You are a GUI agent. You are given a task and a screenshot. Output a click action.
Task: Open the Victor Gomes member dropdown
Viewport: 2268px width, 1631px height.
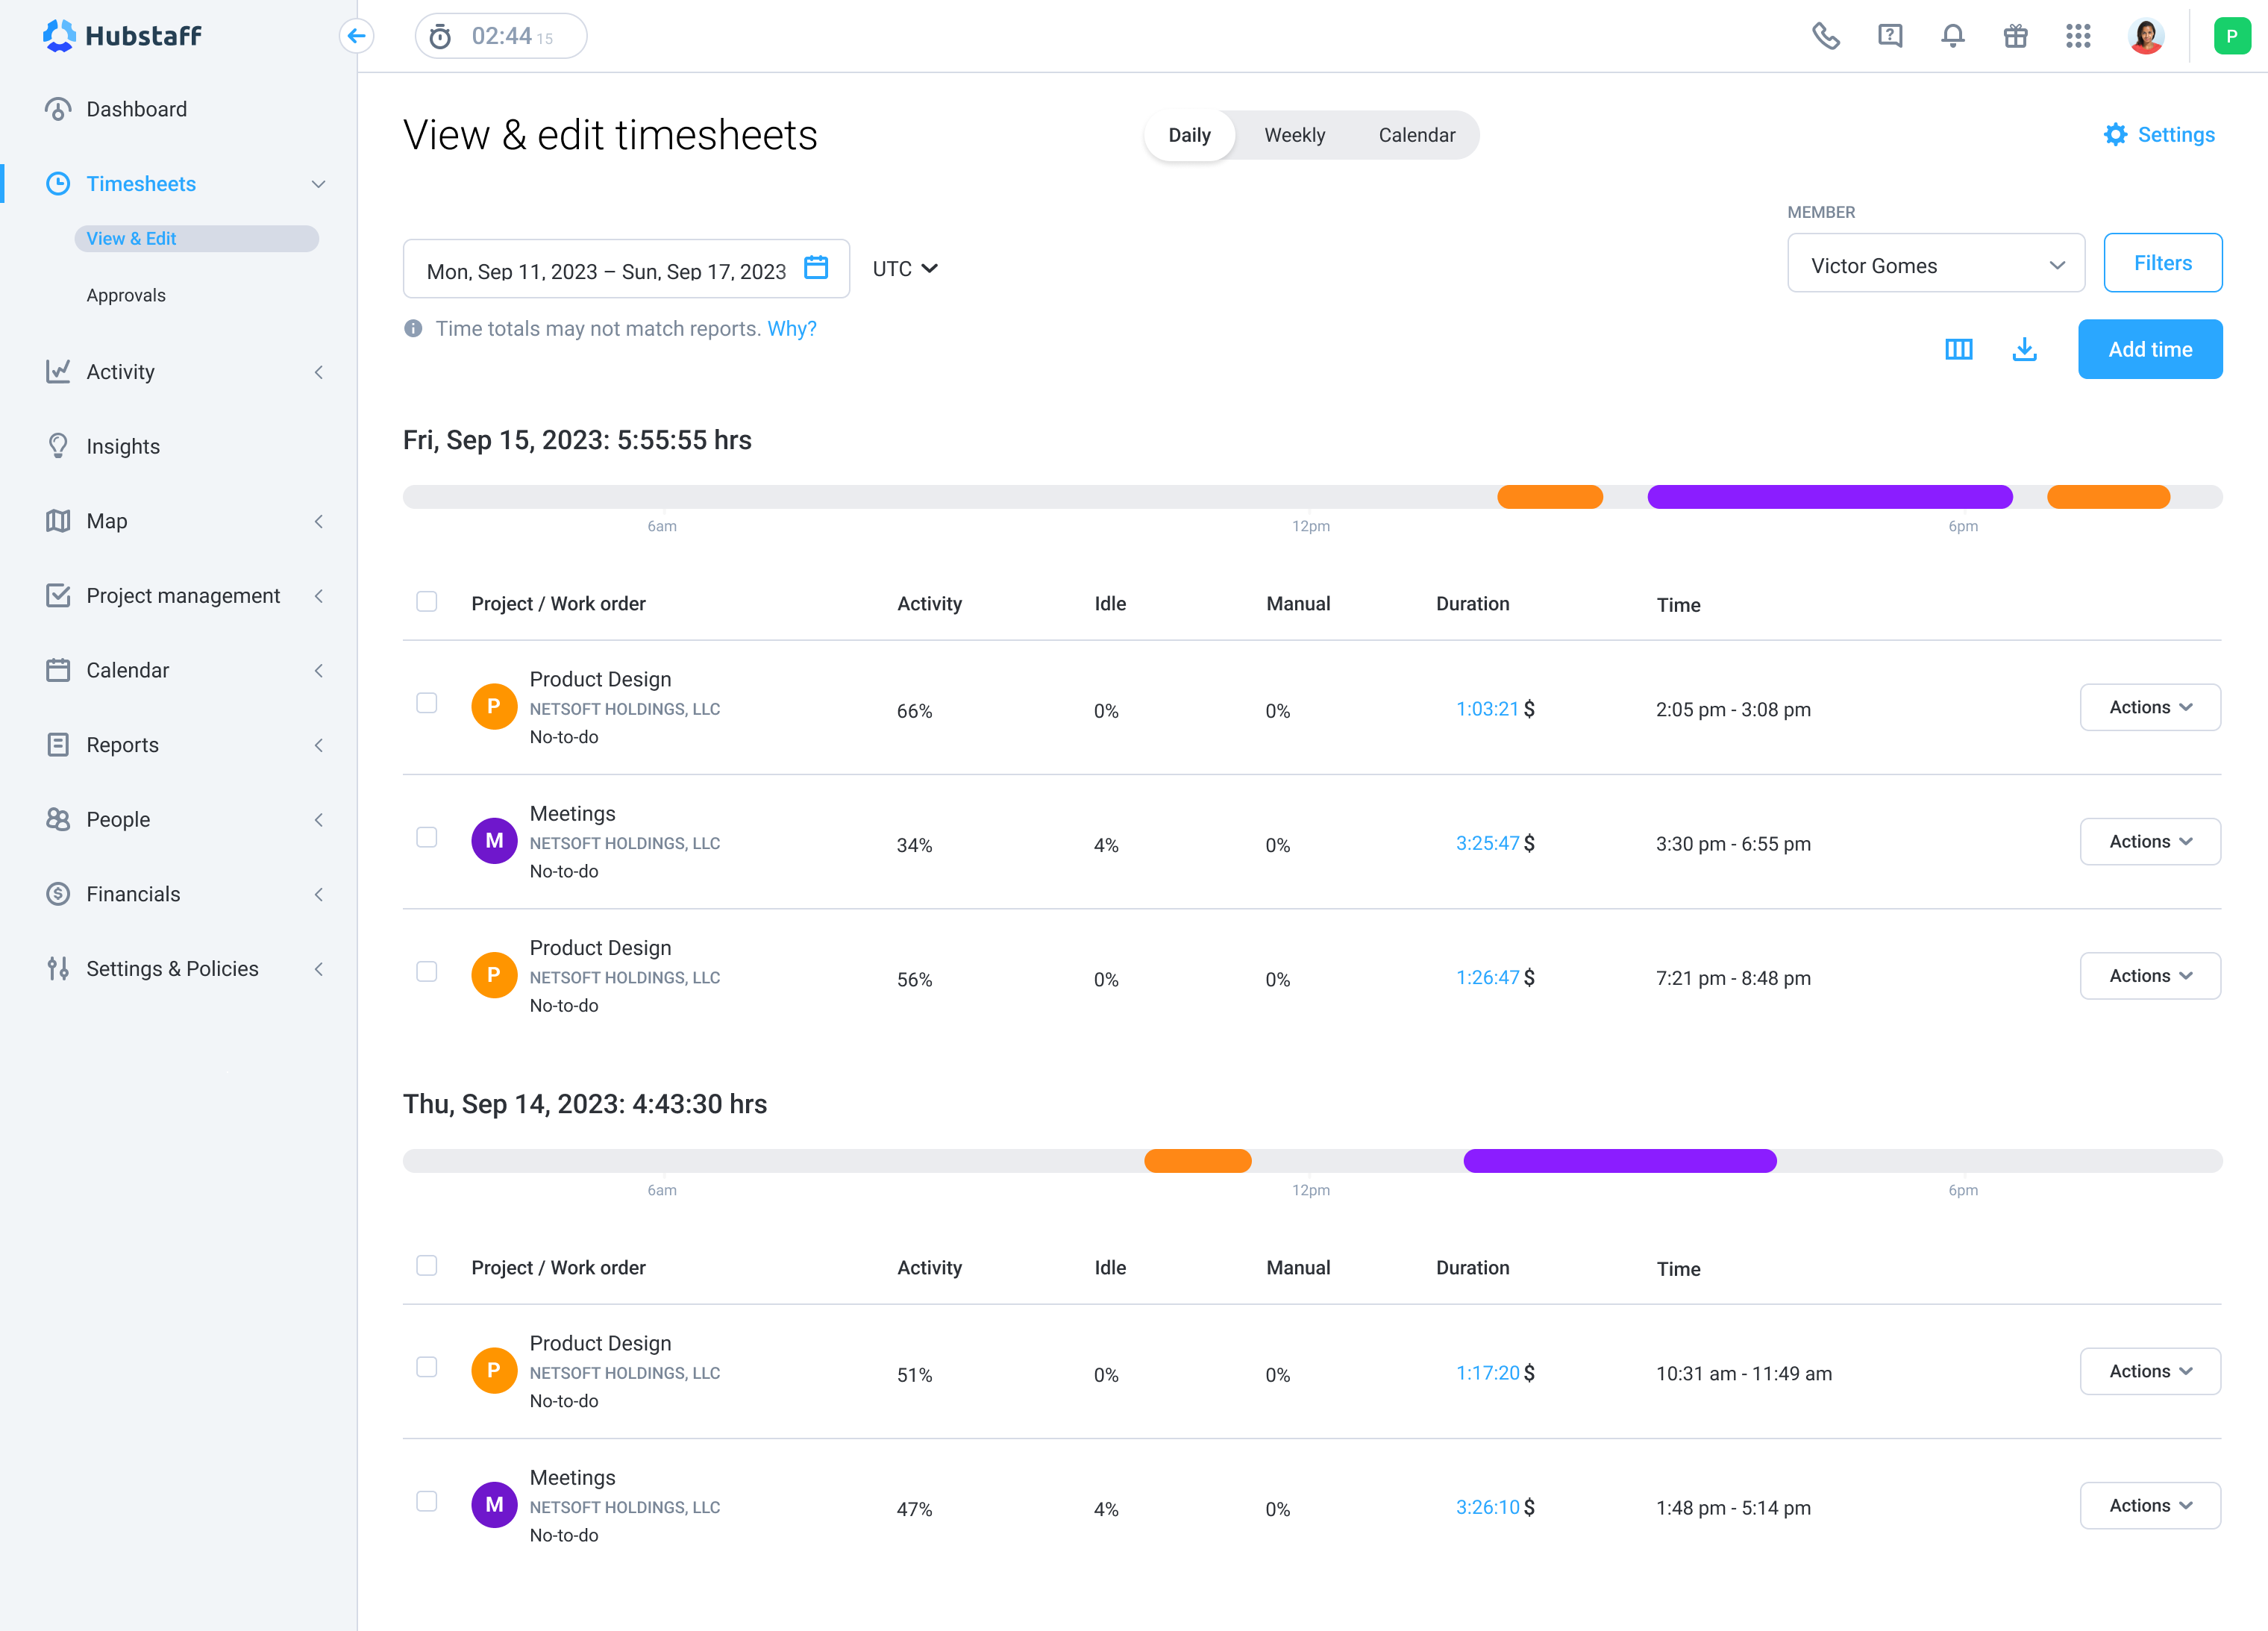1935,264
